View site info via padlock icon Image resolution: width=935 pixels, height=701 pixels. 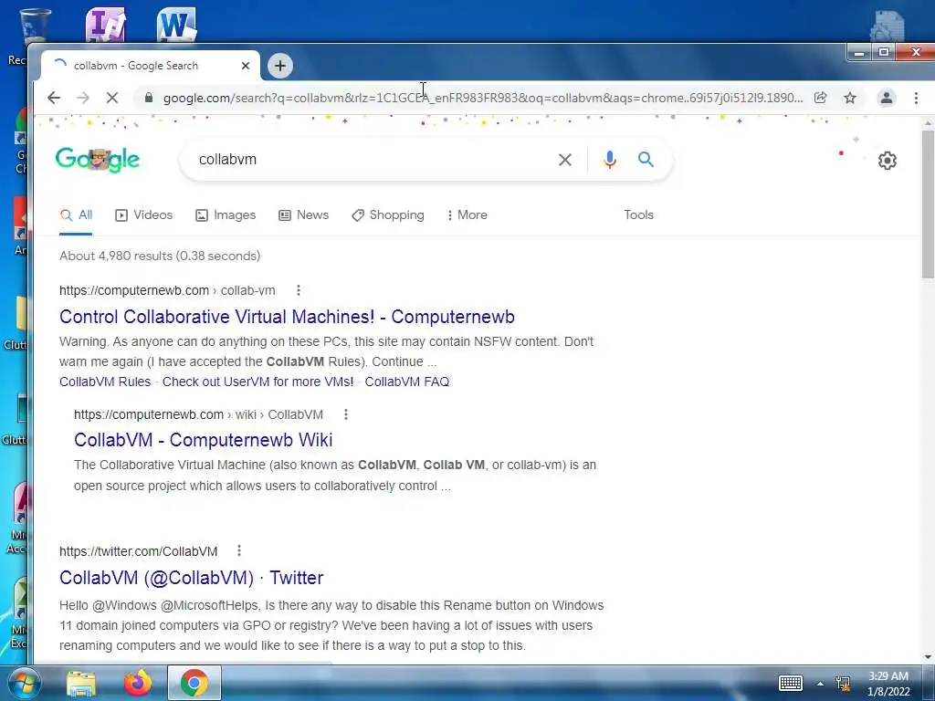tap(149, 98)
